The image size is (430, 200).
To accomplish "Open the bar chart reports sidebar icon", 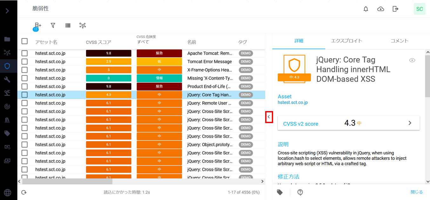I will (7, 120).
